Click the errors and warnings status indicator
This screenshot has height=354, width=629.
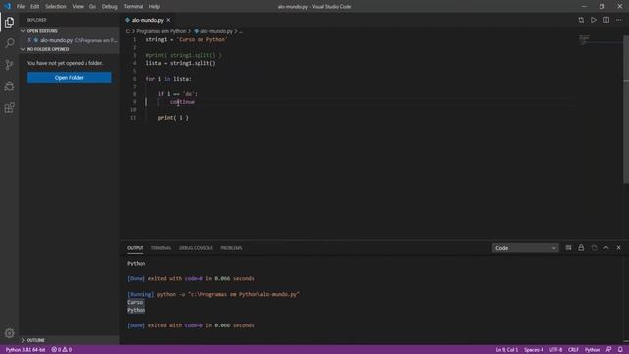pos(61,350)
